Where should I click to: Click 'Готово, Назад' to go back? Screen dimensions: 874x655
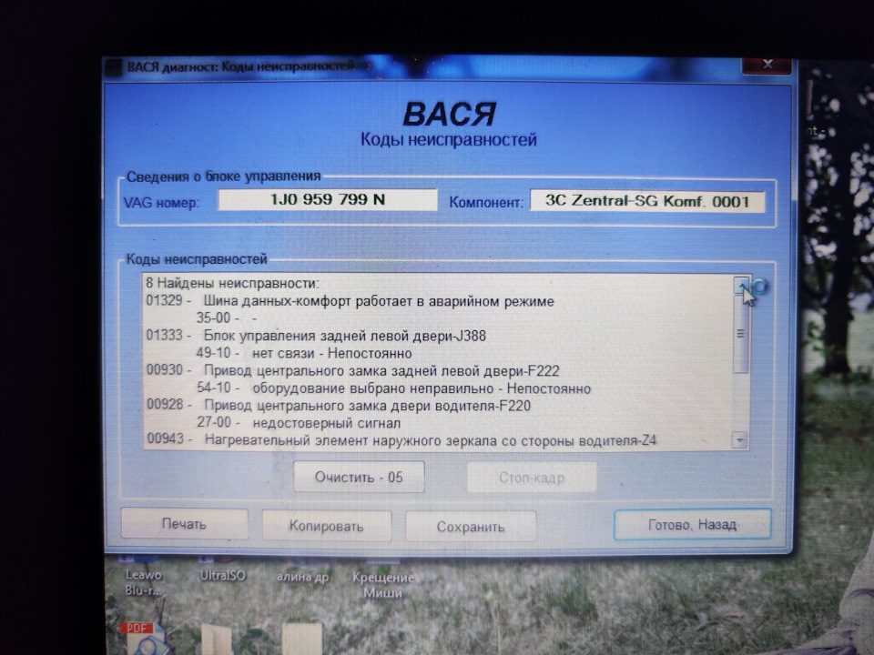pyautogui.click(x=692, y=525)
